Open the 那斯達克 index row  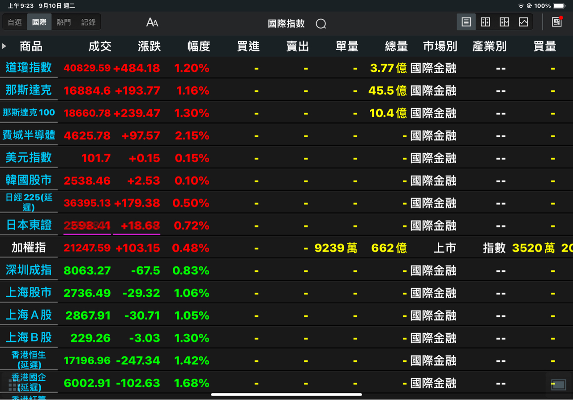pos(29,90)
